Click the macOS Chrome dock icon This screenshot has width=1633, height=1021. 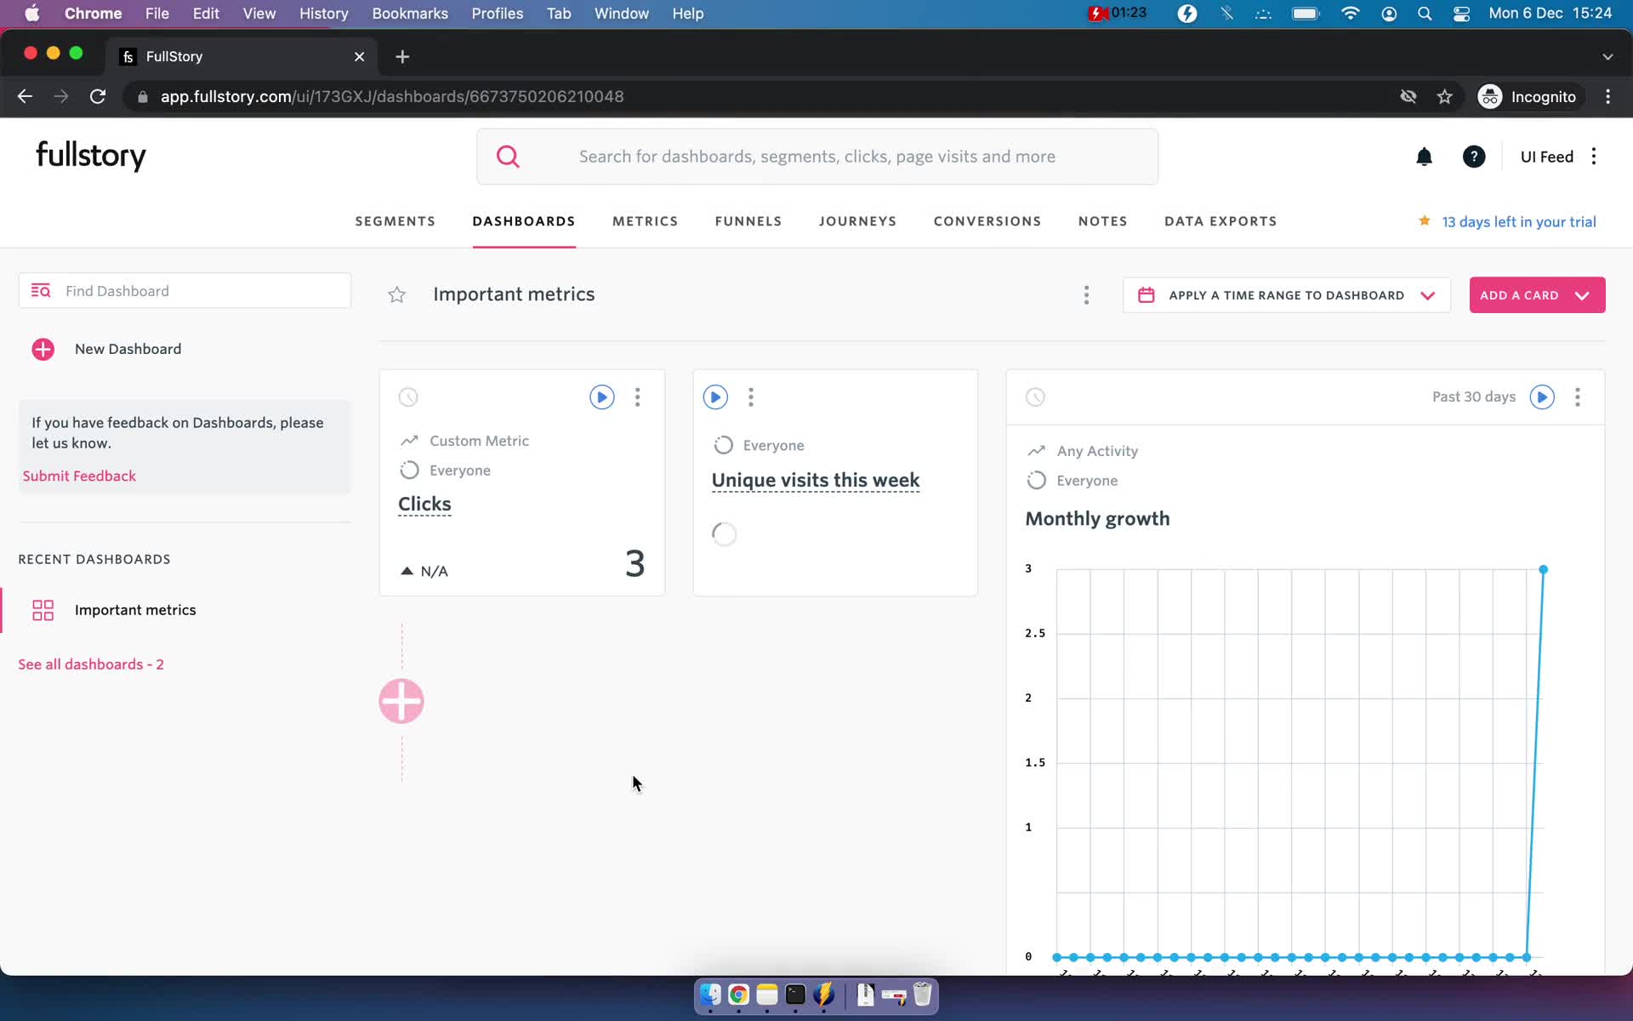pos(737,995)
